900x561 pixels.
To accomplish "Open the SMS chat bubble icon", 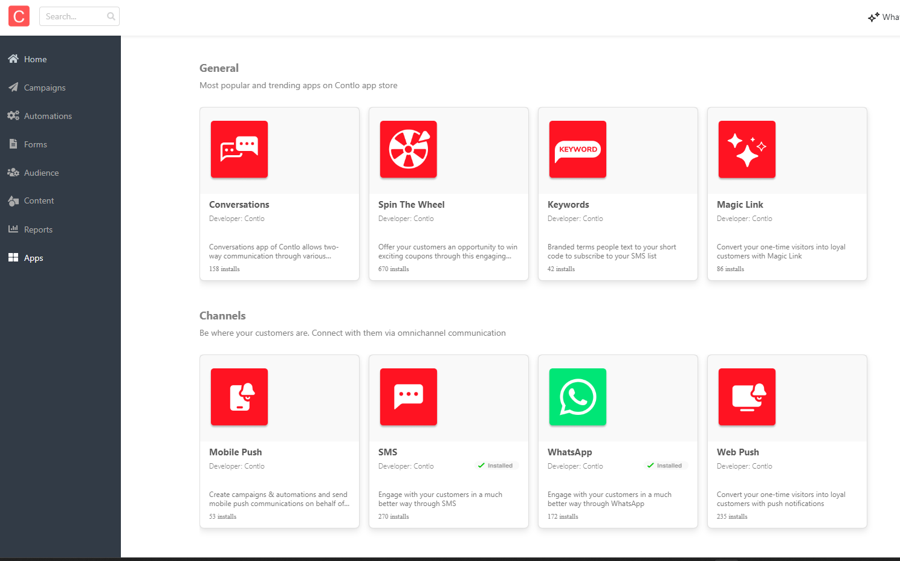I will point(409,397).
